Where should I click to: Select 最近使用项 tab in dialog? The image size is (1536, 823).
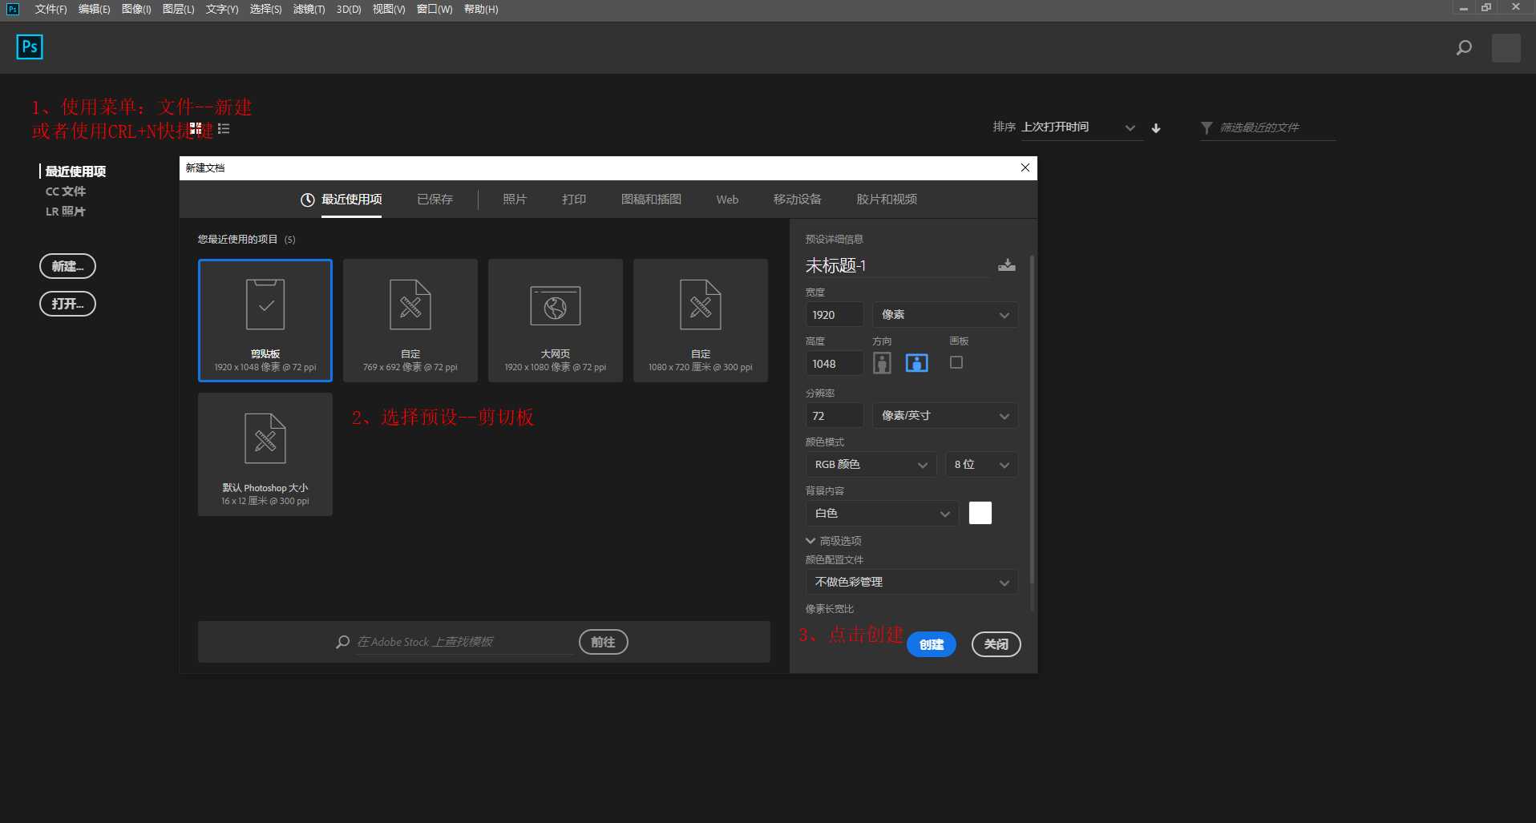[x=342, y=200]
